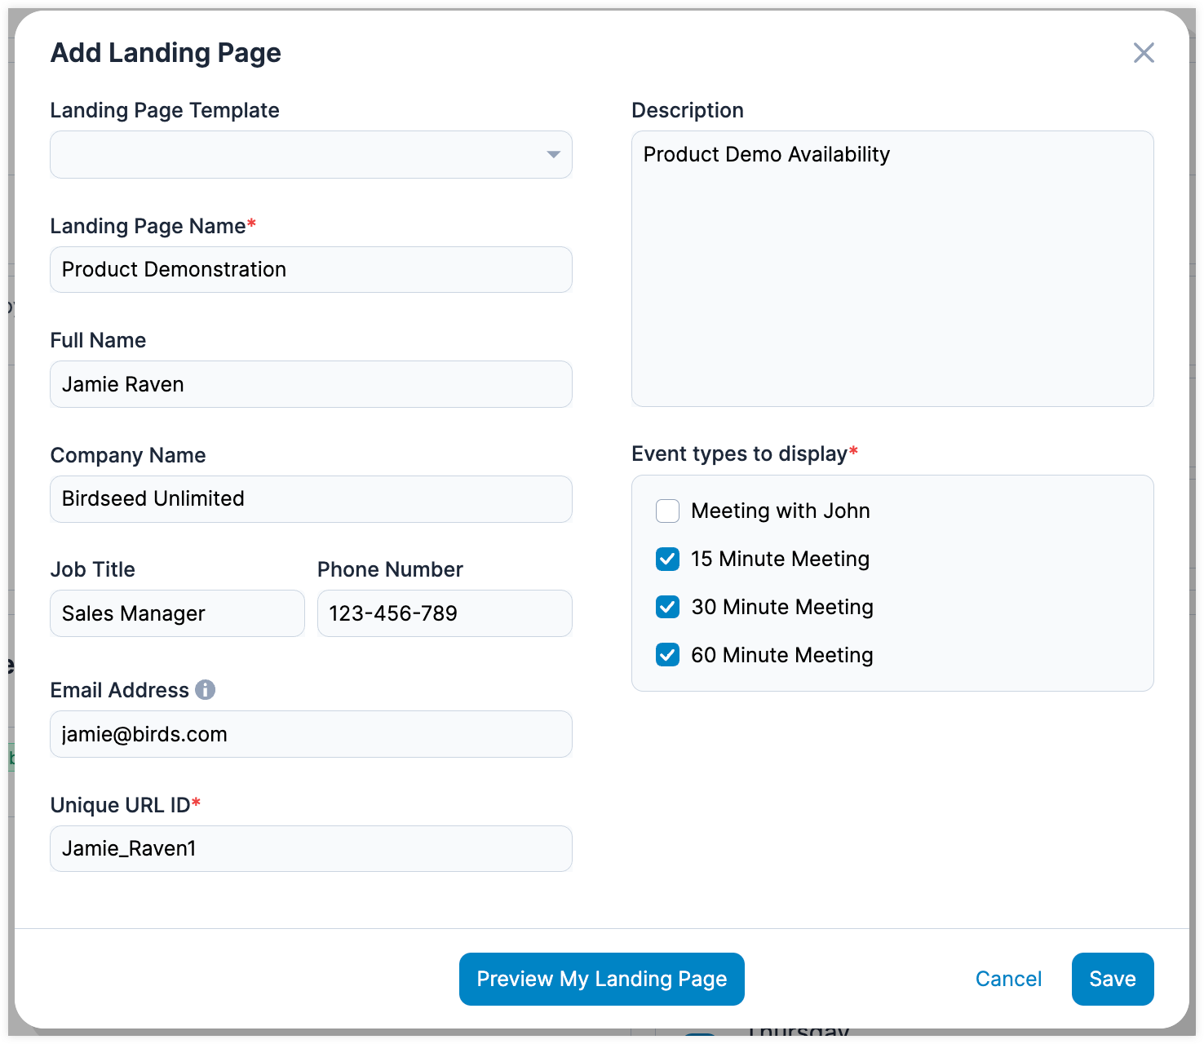The height and width of the screenshot is (1044, 1204).
Task: Click the Job Title text field
Action: [x=177, y=613]
